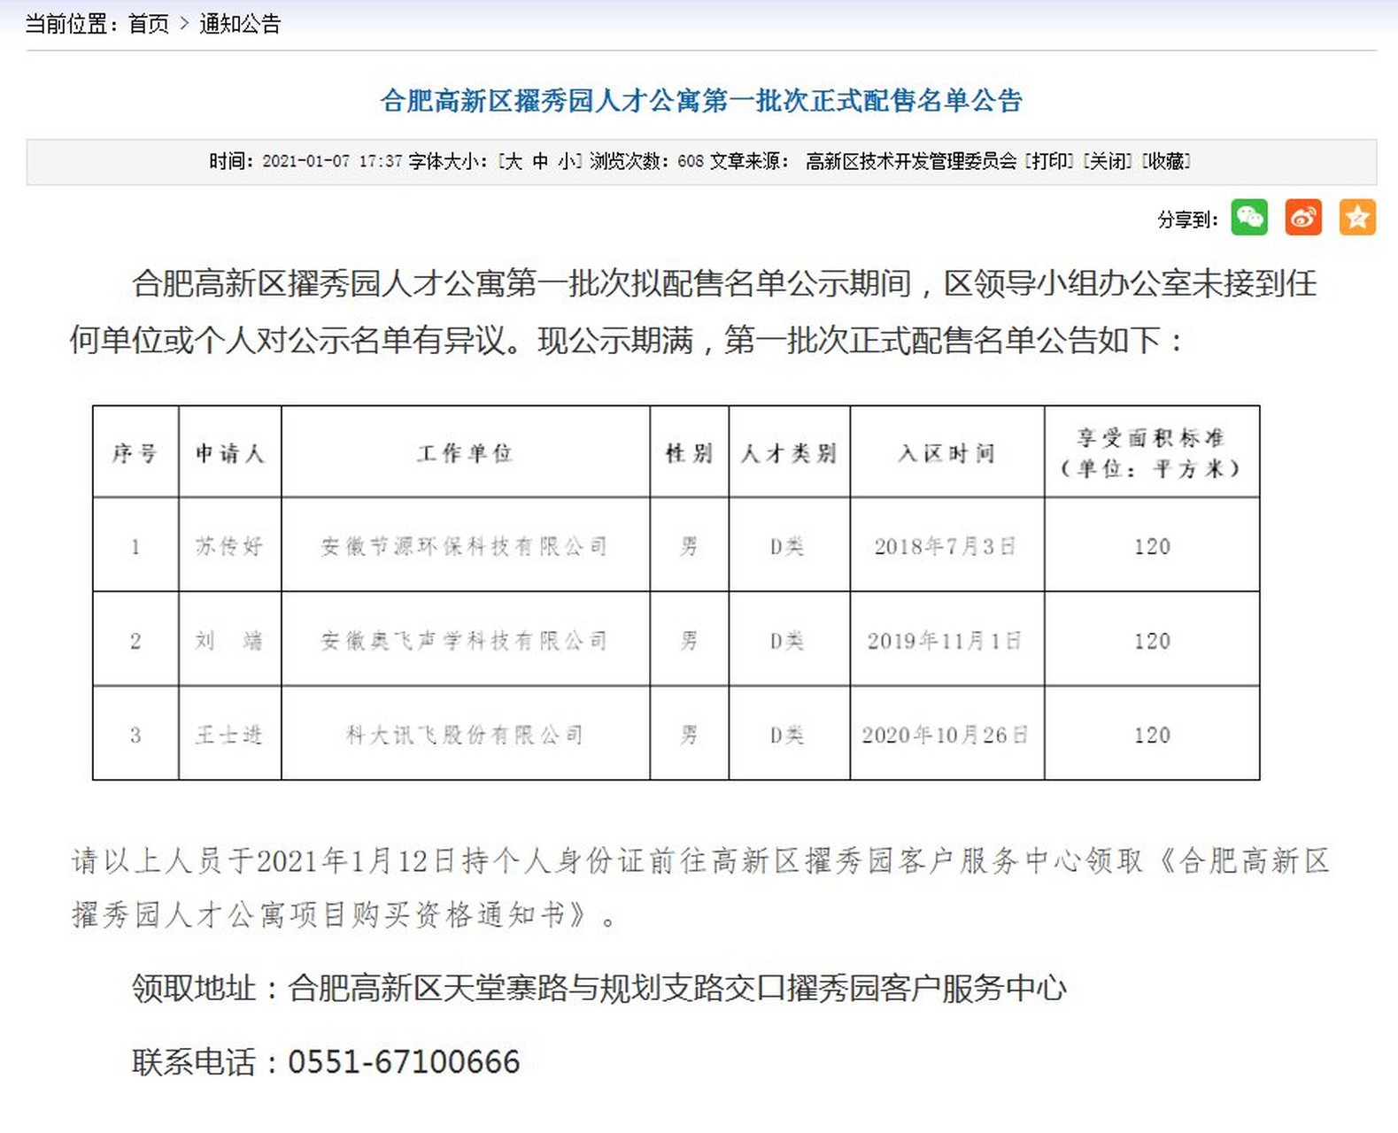Select table header 工作单位
The width and height of the screenshot is (1398, 1133).
(465, 453)
